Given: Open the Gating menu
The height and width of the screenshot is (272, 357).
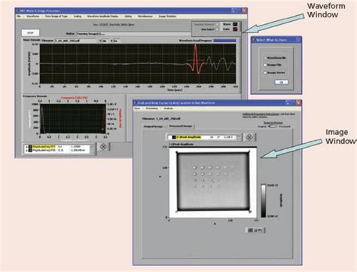Looking at the screenshot, I should 128,17.
